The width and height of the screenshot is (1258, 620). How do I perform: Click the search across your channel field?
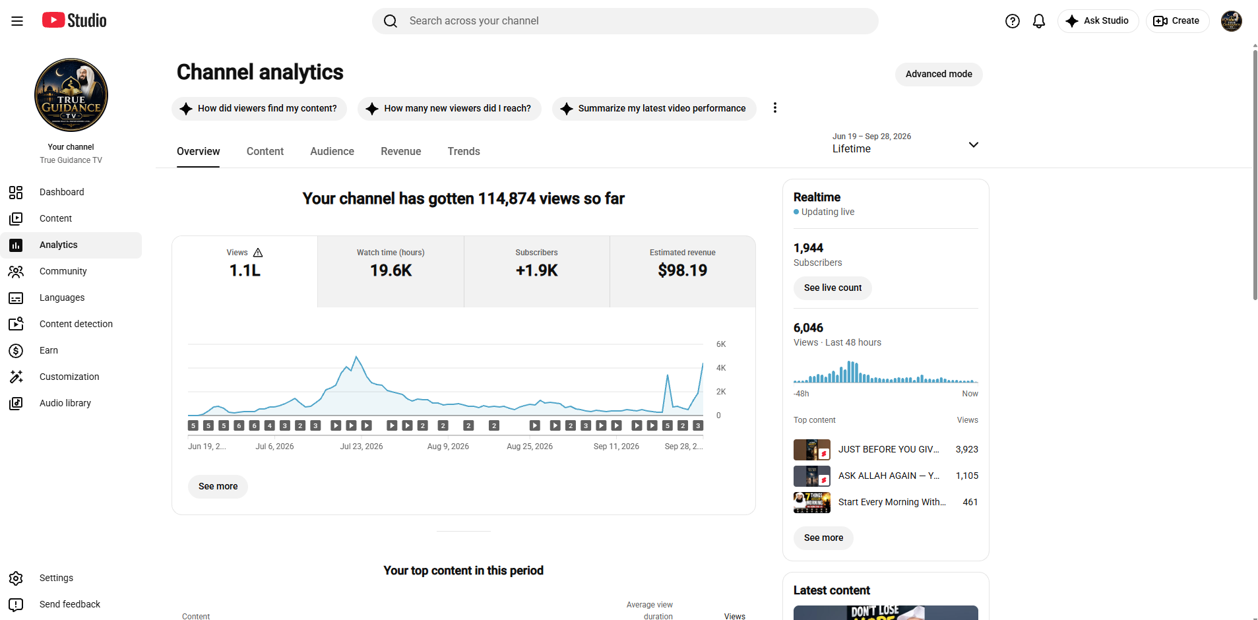pos(625,21)
